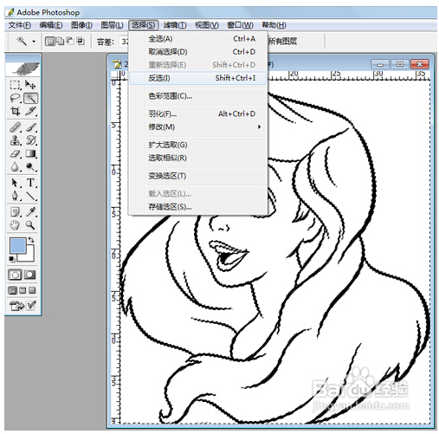Reset default foreground and background colors
Viewport: 439px width, 434px height.
pos(12,259)
